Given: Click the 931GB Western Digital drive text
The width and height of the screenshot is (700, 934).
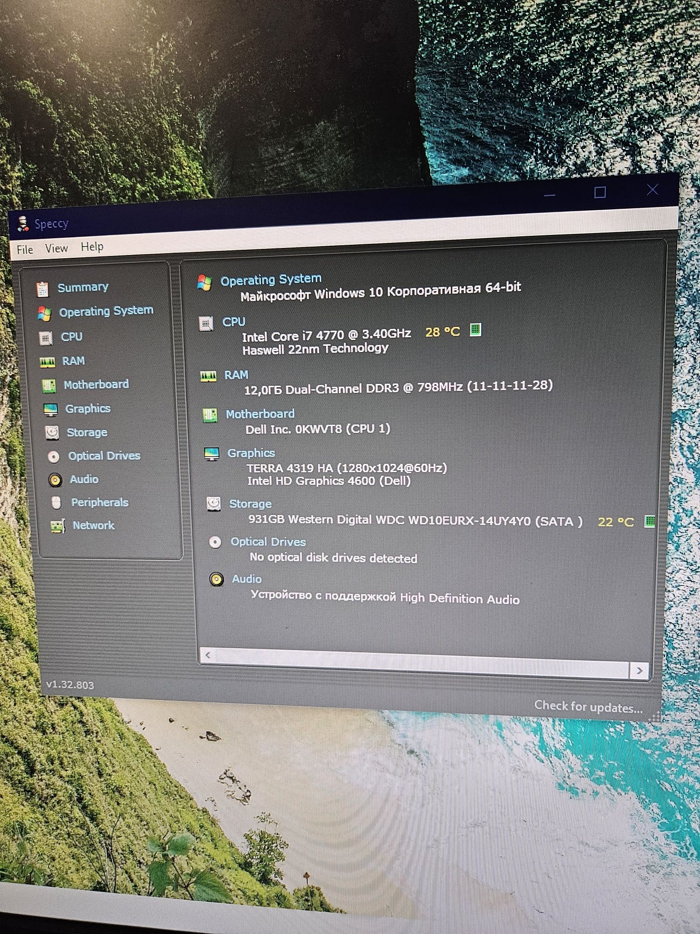Looking at the screenshot, I should click(415, 520).
